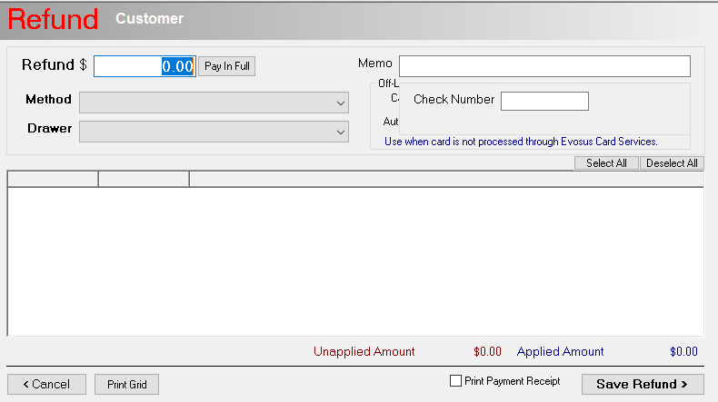Enable the Print Payment Receipt checkbox

[x=456, y=382]
